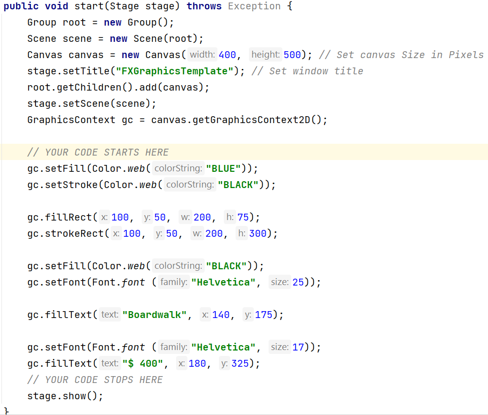Click the stage.show() statement
Viewport: 488px width, 415px height.
(x=65, y=396)
